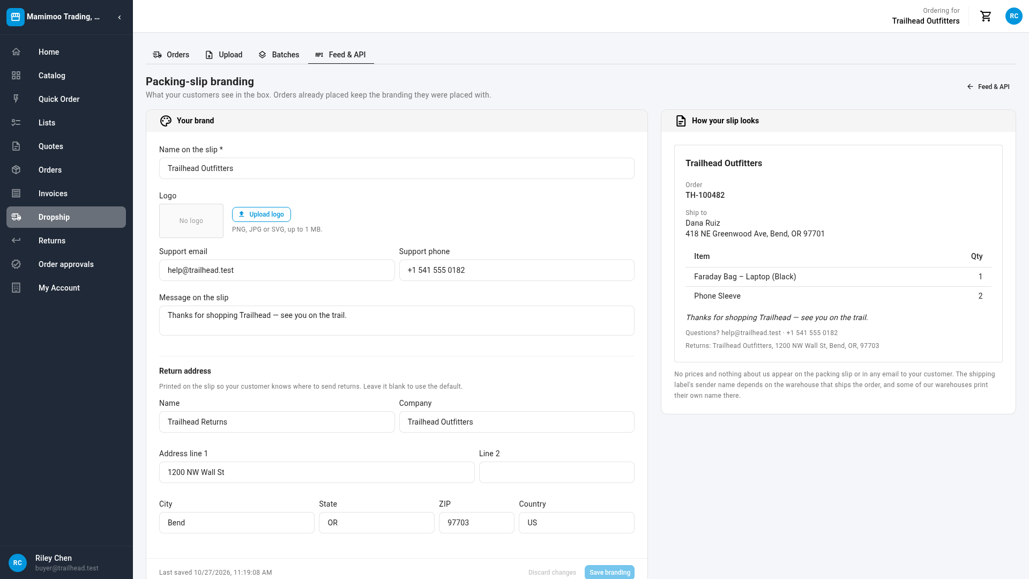Click the Catalog grid icon
1029x579 pixels.
point(16,76)
